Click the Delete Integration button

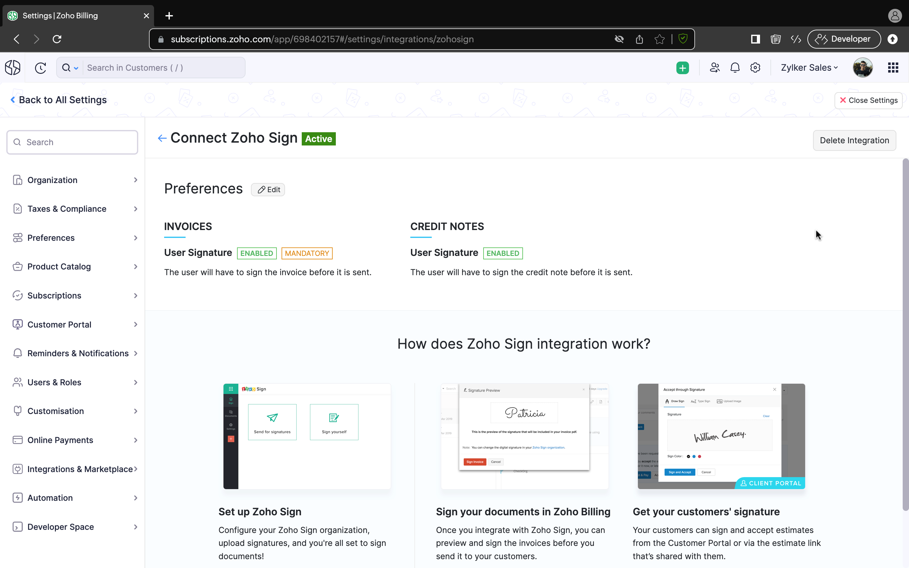854,140
